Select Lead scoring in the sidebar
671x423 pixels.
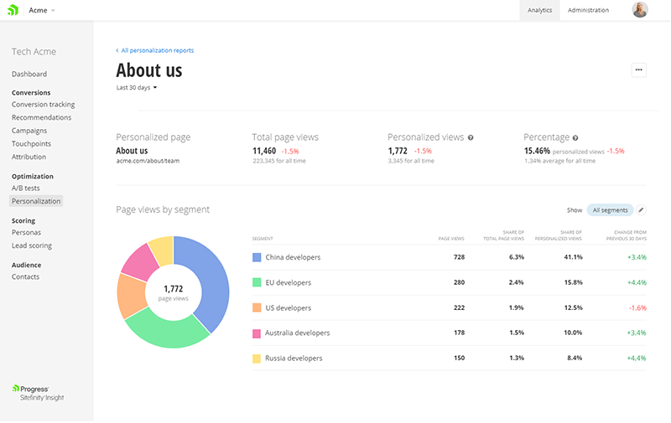tap(32, 245)
